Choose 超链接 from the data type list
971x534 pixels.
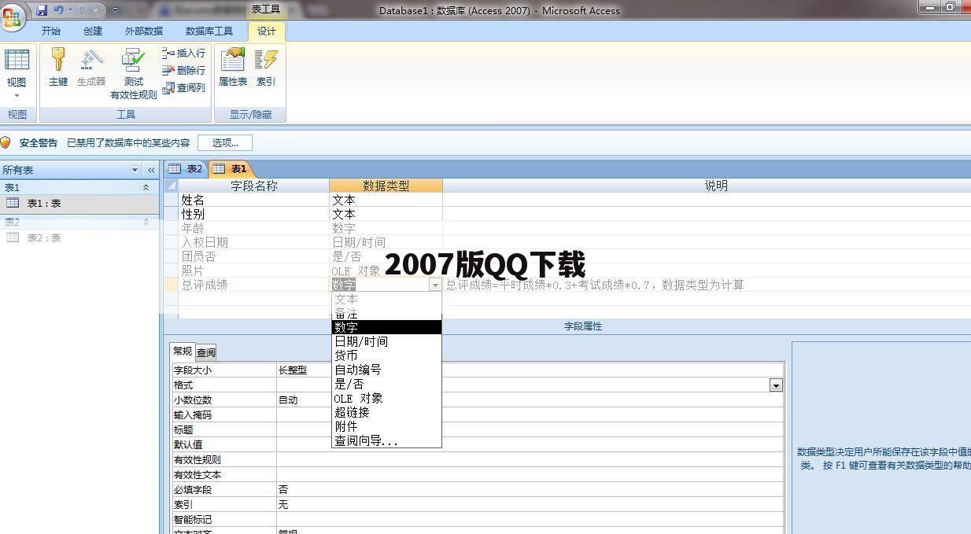tap(386, 412)
